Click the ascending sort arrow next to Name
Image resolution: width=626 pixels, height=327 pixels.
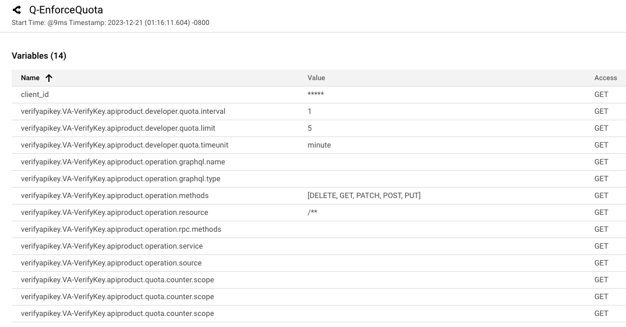(x=49, y=78)
